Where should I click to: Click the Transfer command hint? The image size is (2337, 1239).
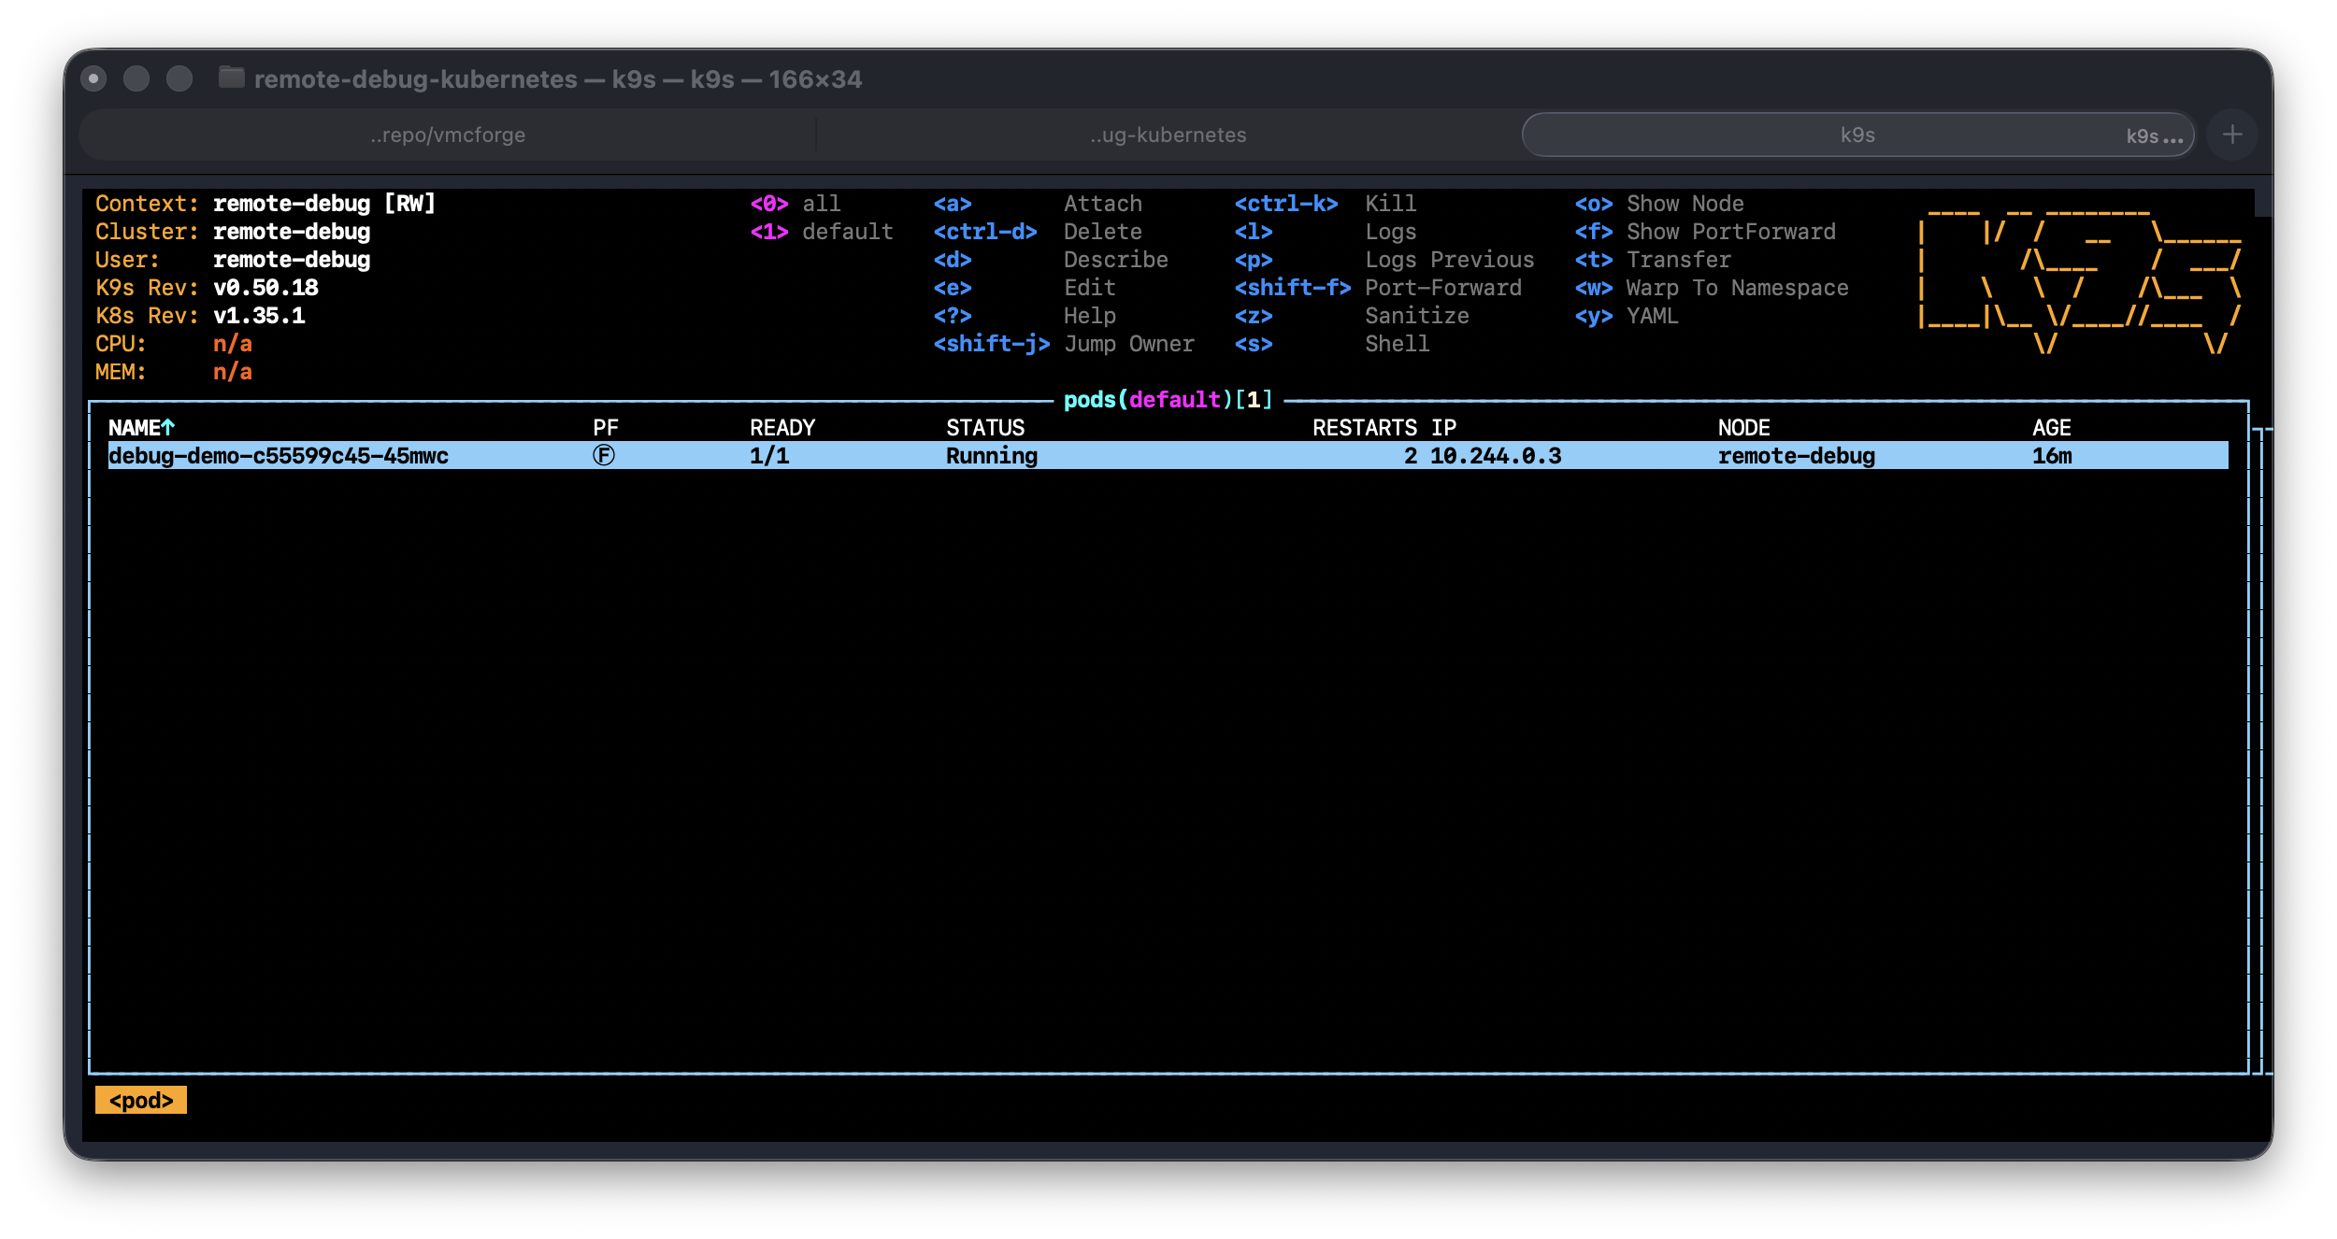(1679, 260)
